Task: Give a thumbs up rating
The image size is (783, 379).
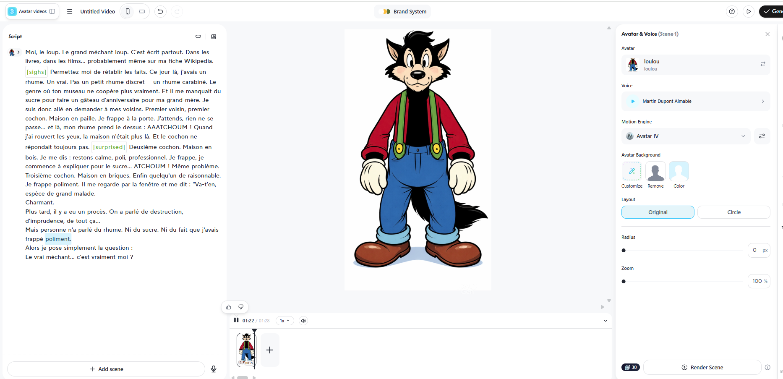Action: coord(229,307)
